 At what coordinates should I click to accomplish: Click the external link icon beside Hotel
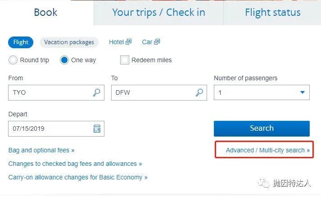coord(128,42)
